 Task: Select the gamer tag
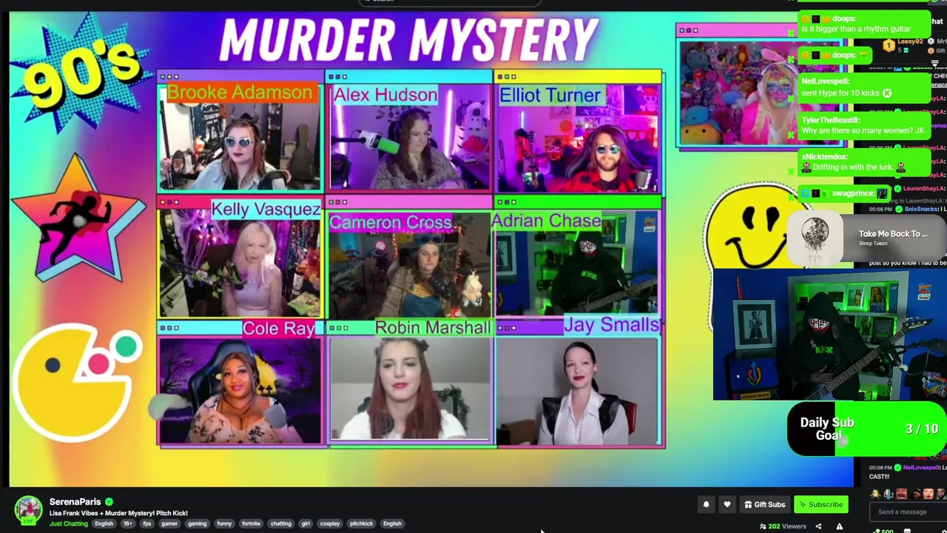[x=169, y=523]
